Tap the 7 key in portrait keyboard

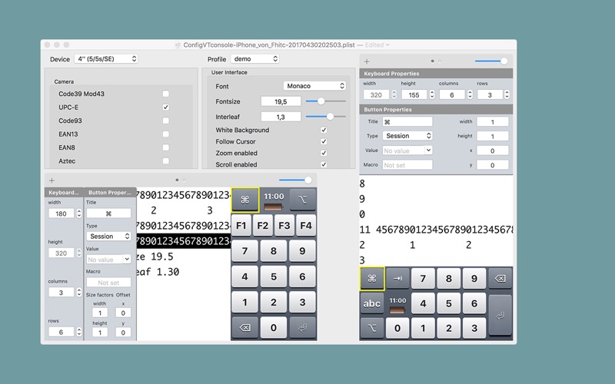pyautogui.click(x=244, y=251)
